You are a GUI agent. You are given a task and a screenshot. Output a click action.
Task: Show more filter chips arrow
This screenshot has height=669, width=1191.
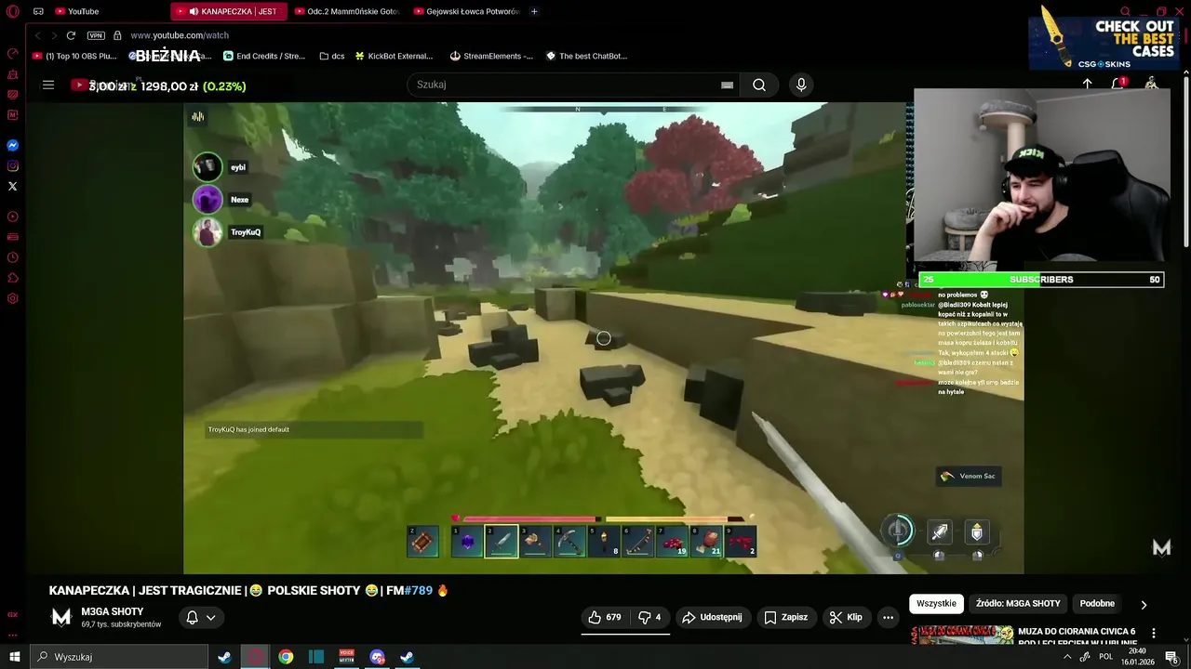click(x=1144, y=604)
